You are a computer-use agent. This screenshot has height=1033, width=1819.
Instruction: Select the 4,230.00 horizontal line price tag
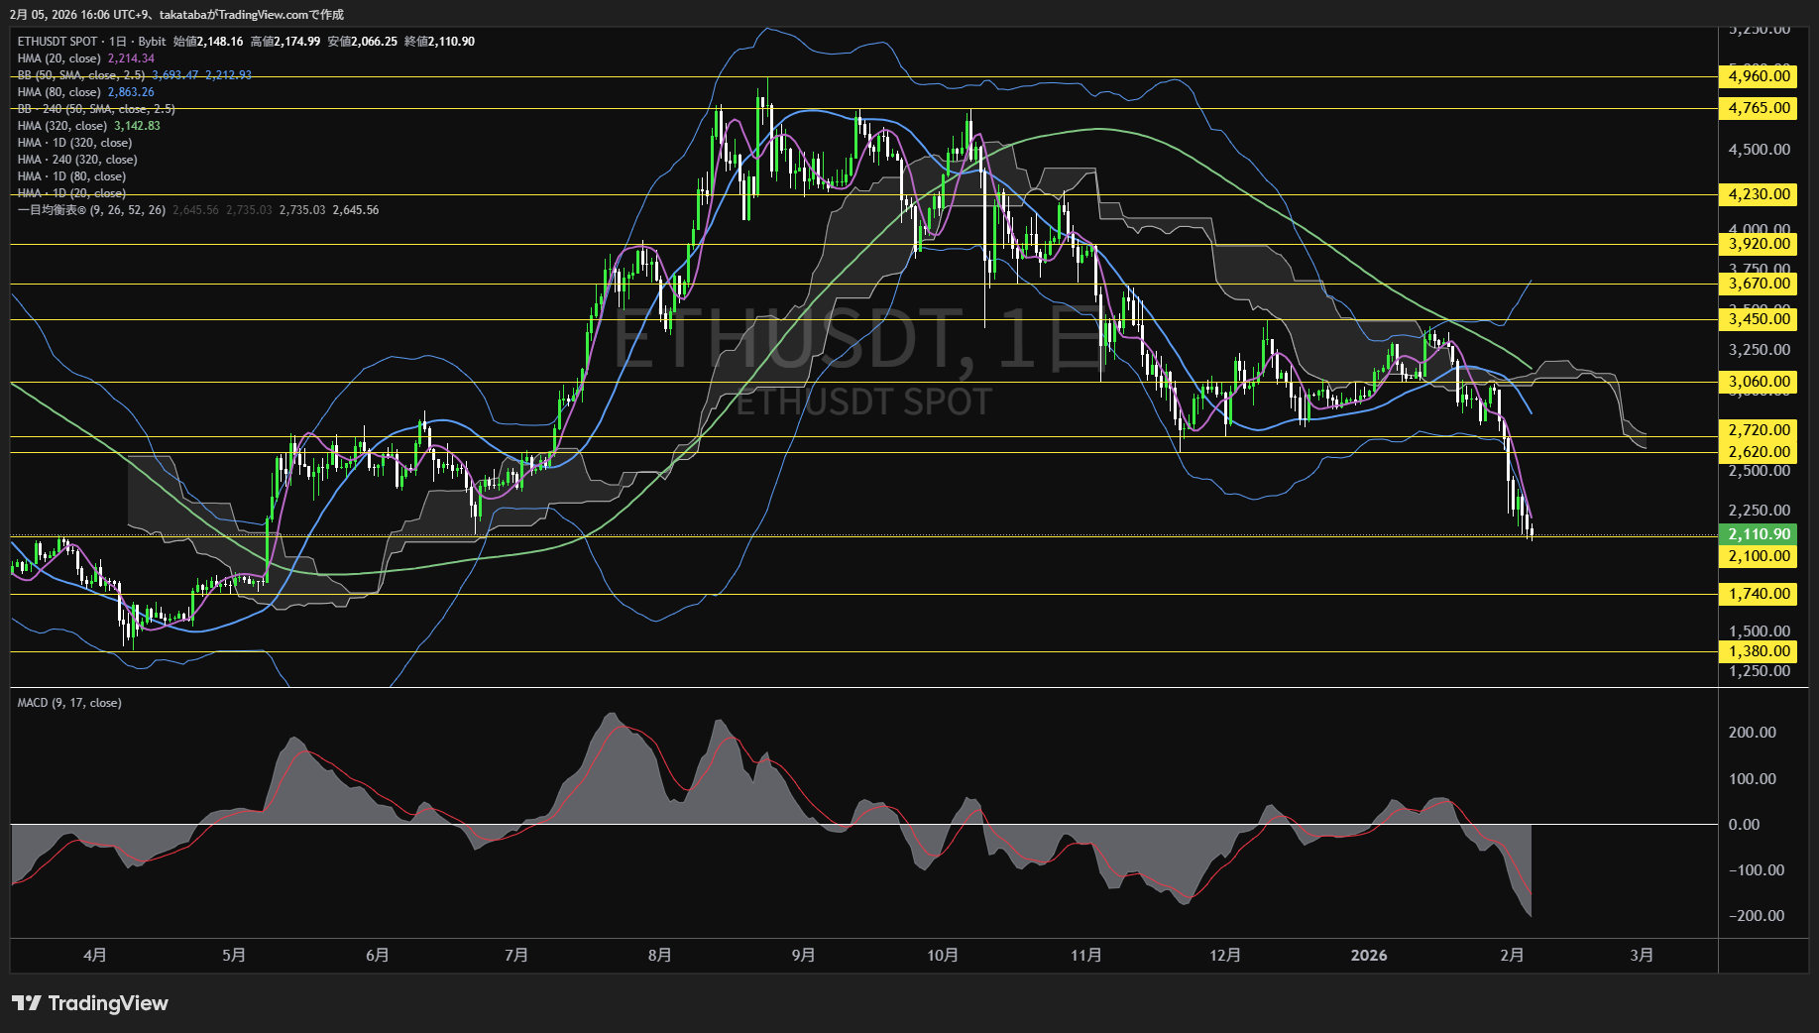pos(1759,194)
